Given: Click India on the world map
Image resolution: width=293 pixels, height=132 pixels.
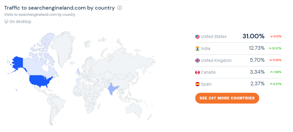Looking at the screenshot, I should coord(112,89).
